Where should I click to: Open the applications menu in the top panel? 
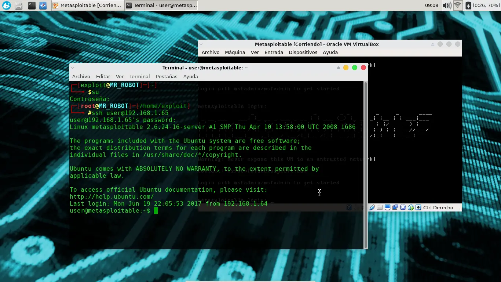tap(7, 6)
